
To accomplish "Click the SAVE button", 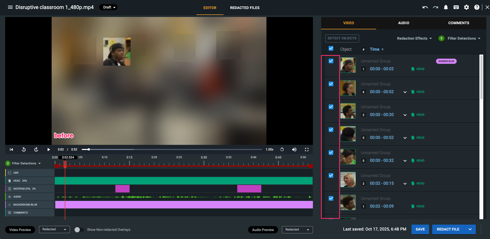I will point(420,229).
